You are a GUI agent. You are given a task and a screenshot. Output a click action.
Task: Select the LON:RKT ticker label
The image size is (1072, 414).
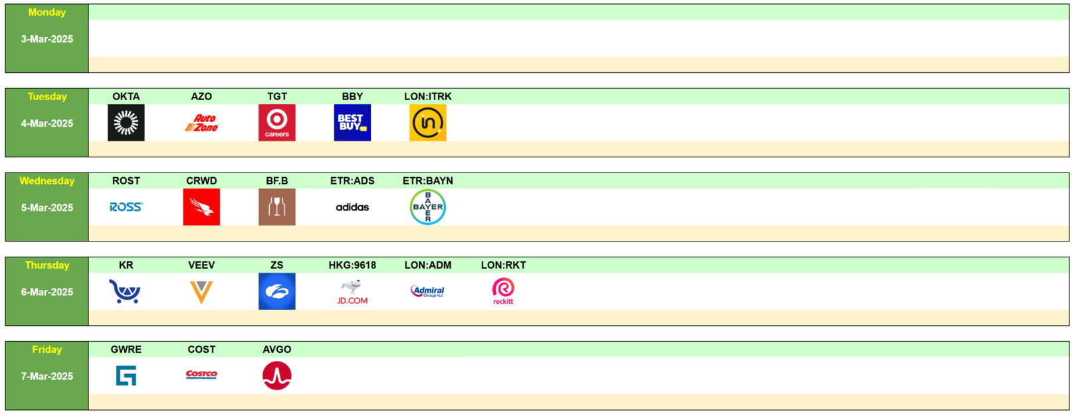(x=503, y=265)
